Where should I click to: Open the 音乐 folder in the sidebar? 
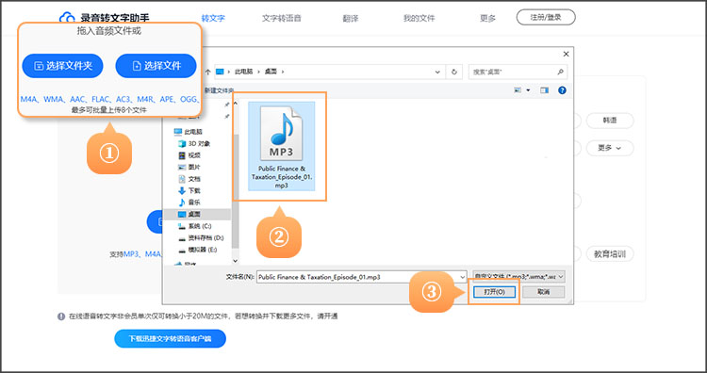[189, 203]
